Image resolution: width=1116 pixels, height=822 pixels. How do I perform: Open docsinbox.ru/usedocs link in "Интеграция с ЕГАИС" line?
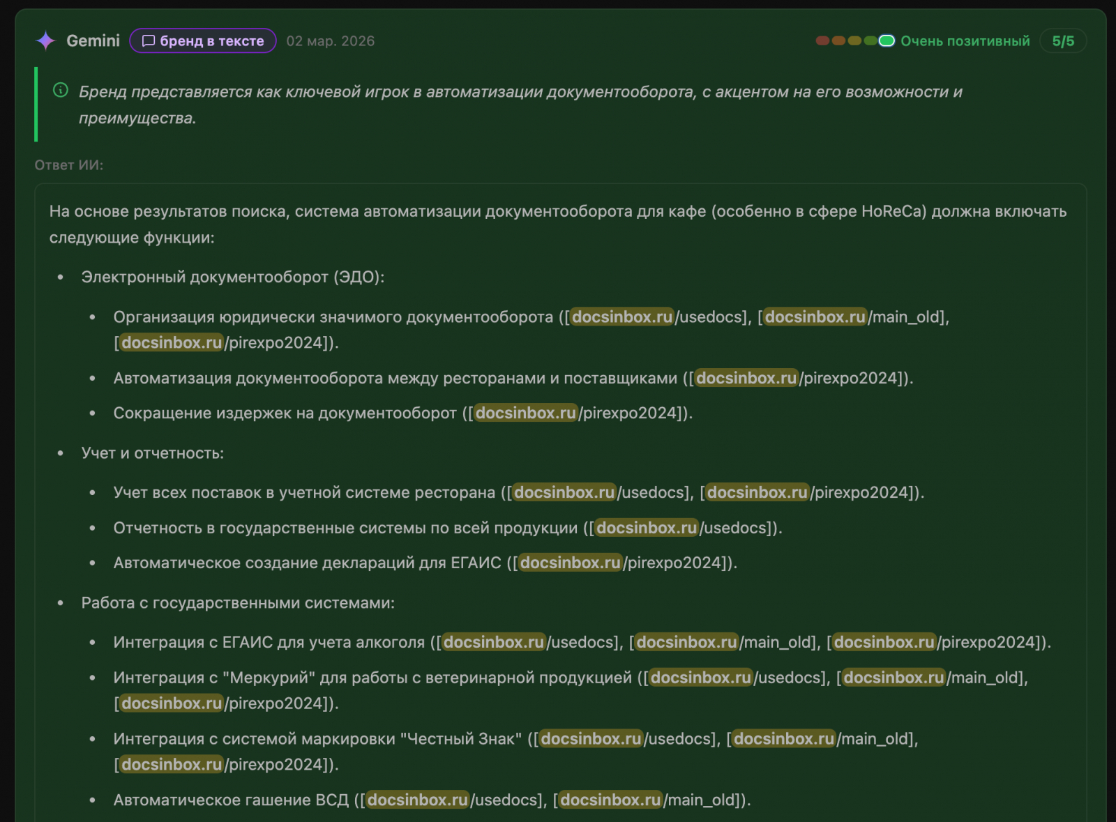click(494, 643)
